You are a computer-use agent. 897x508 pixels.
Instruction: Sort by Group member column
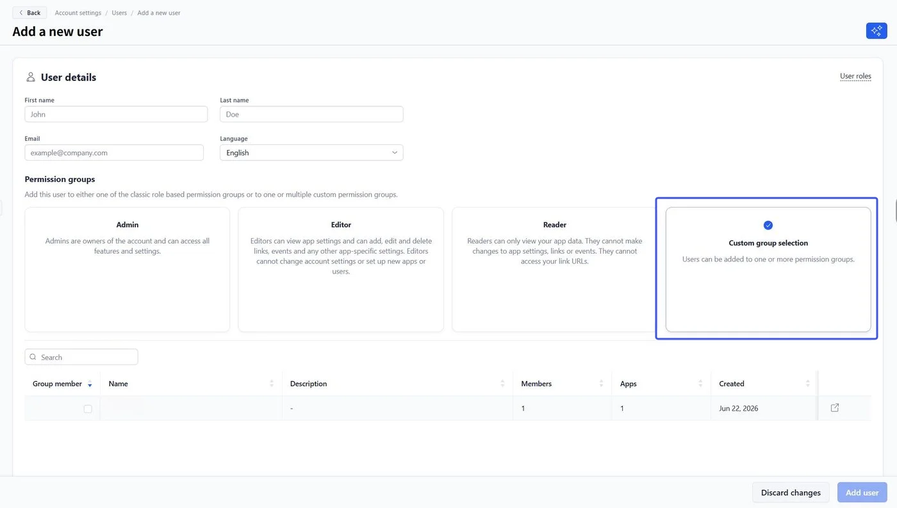click(90, 384)
